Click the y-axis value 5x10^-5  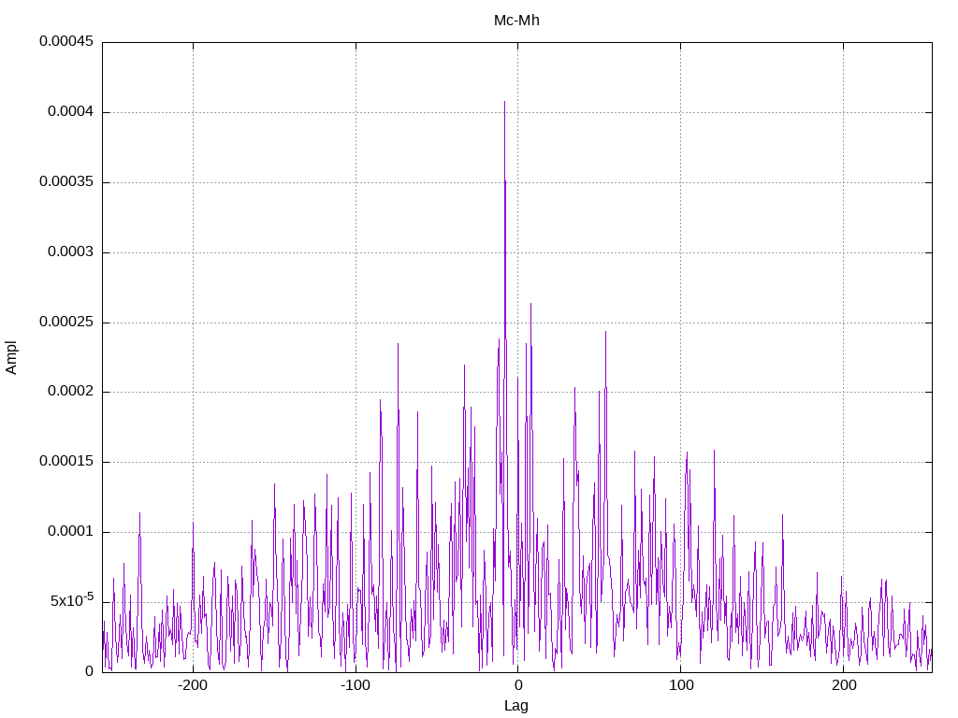coord(72,600)
